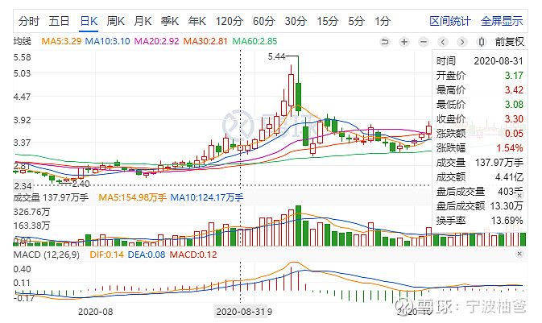Select the 五日 chart tab
Screen dimensions: 542x323
tap(59, 21)
